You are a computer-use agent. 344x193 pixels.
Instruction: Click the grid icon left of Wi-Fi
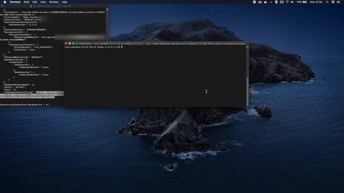282,2
